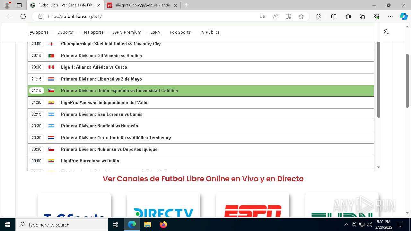Select LigaPro Barcelona vs Delfin match
The height and width of the screenshot is (231, 411).
click(x=201, y=161)
